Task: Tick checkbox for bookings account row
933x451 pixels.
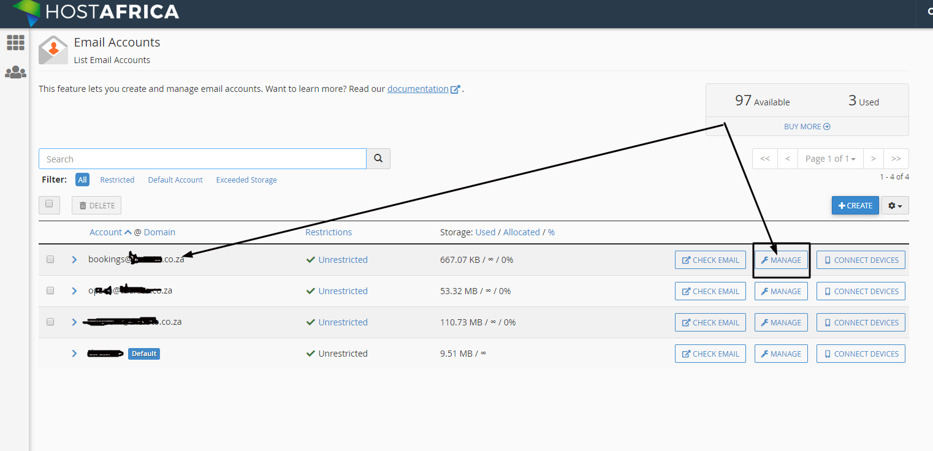Action: tap(50, 259)
